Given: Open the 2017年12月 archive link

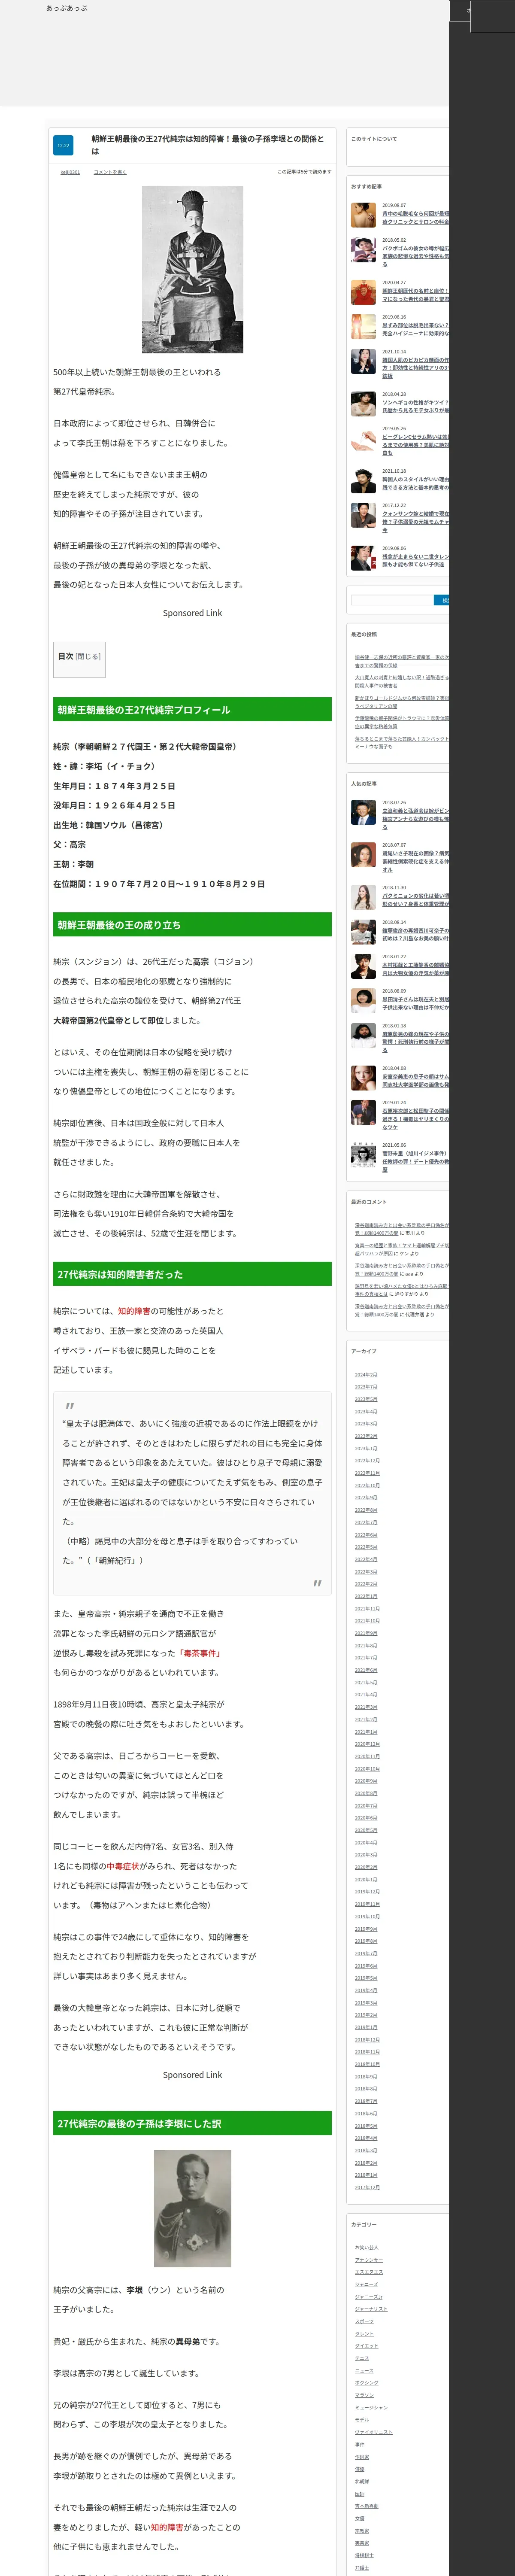Looking at the screenshot, I should click(367, 2187).
